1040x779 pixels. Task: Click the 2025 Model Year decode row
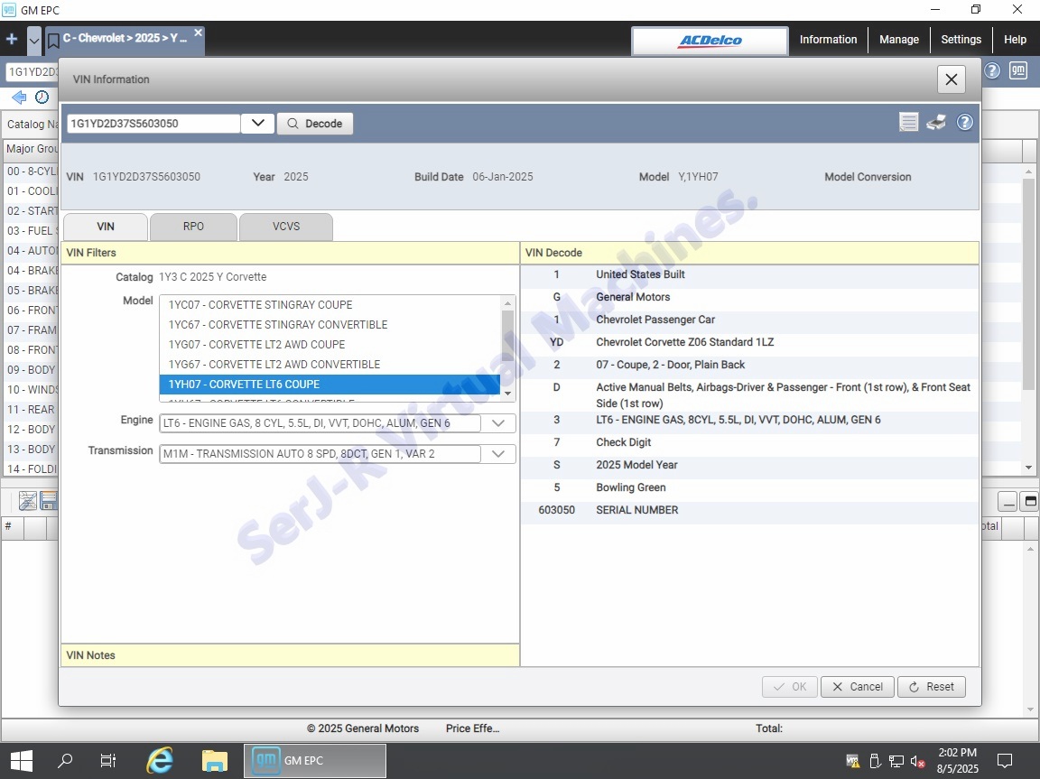pos(749,465)
